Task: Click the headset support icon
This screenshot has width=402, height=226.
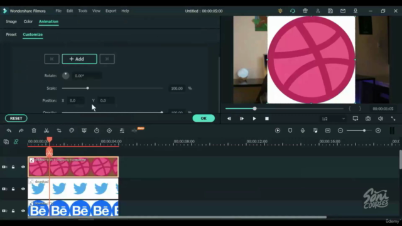Action: [293, 11]
